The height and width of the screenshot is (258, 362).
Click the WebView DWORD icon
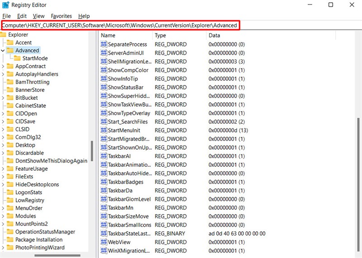click(104, 242)
